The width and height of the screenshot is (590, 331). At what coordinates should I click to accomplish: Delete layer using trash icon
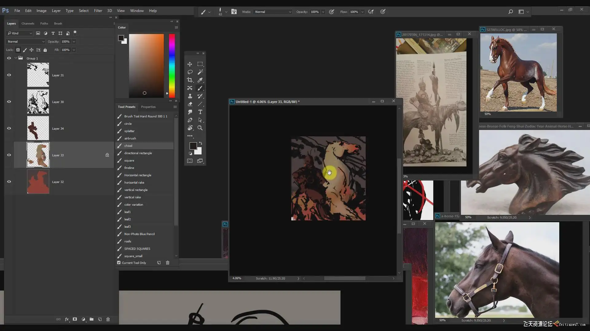tap(108, 319)
